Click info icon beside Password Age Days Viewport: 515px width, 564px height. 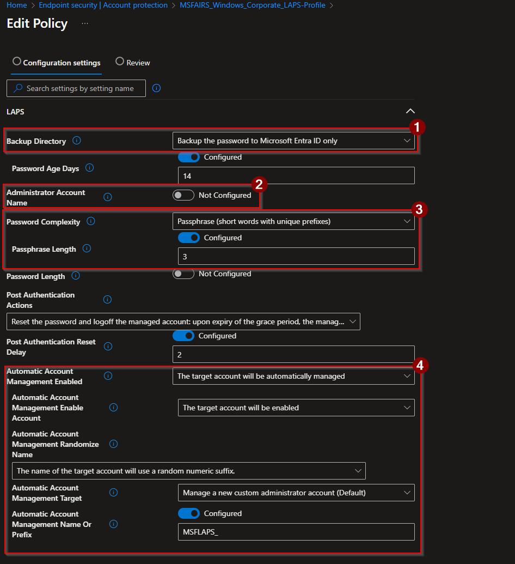pos(90,168)
